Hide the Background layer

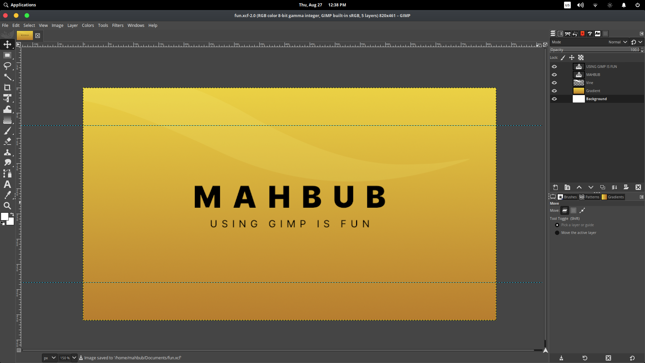[554, 99]
